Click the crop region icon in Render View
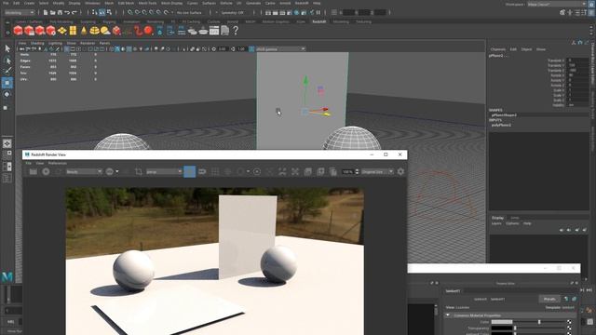 tap(139, 171)
